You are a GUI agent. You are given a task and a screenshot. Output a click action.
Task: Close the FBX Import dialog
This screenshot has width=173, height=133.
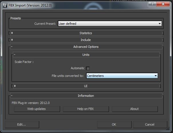[x=163, y=4]
